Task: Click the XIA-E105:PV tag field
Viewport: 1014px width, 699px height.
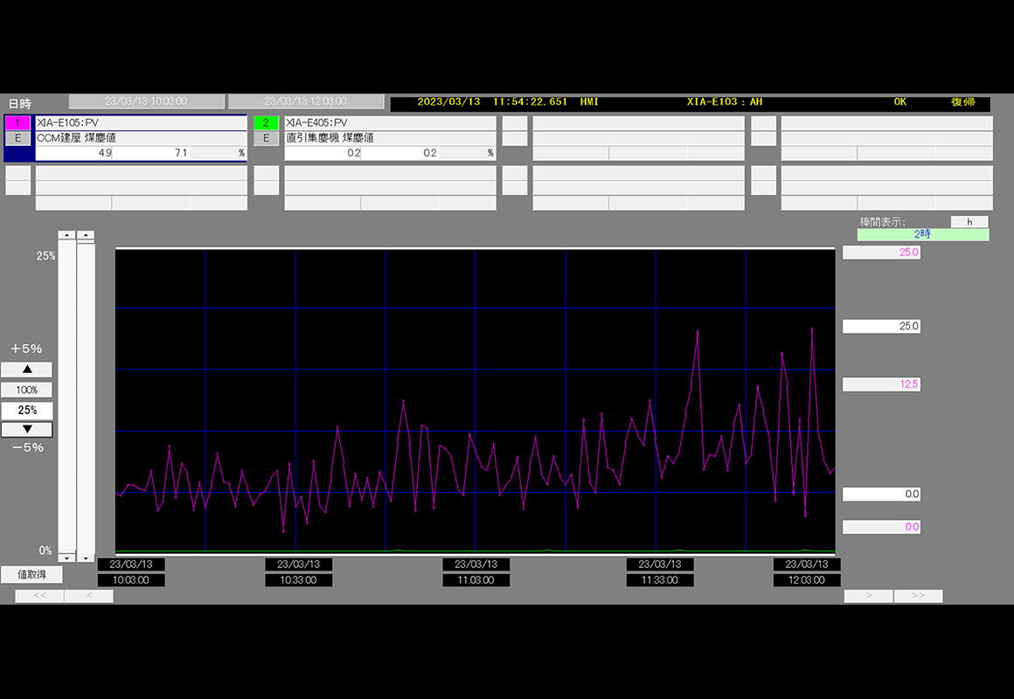Action: coord(141,123)
